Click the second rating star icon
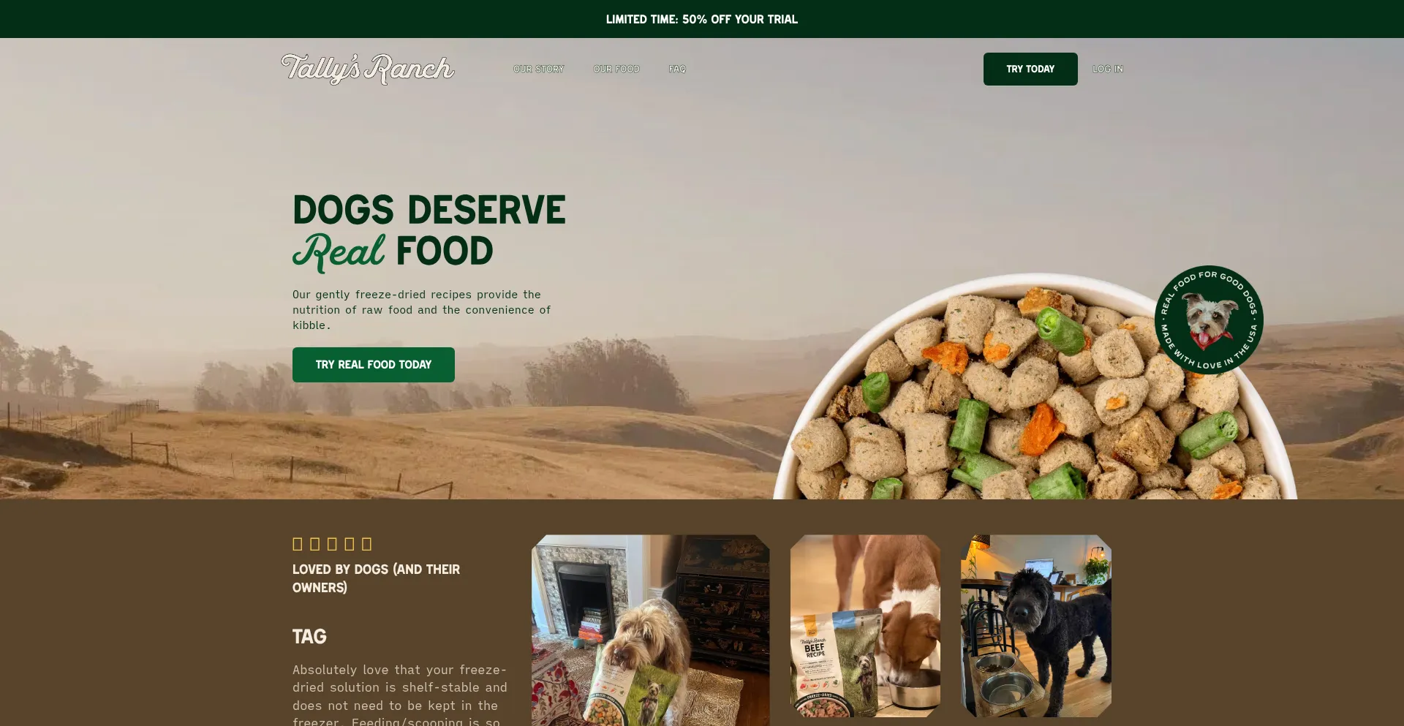 pyautogui.click(x=315, y=544)
